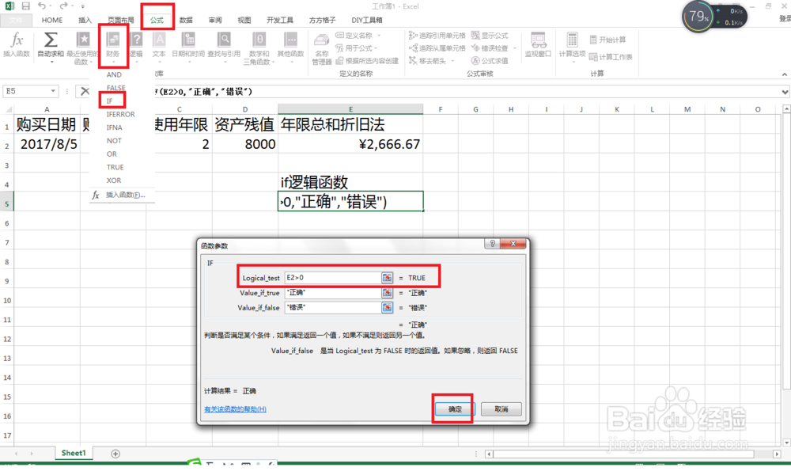Open the 文本 text functions icon
The width and height of the screenshot is (791, 471).
tap(160, 40)
